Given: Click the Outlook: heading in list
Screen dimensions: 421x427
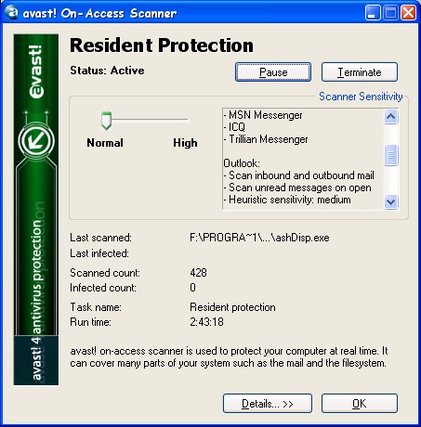Looking at the screenshot, I should pos(242,163).
